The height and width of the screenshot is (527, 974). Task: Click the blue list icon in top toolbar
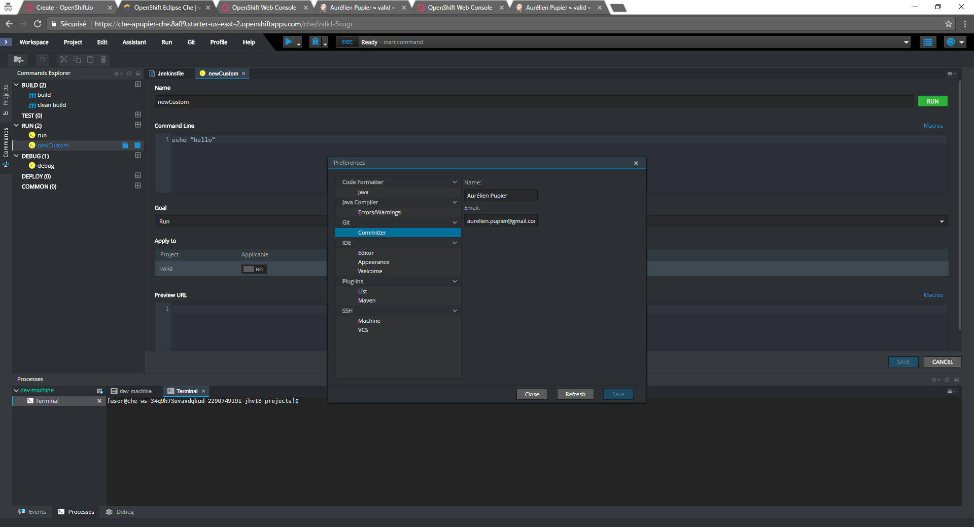click(x=928, y=42)
